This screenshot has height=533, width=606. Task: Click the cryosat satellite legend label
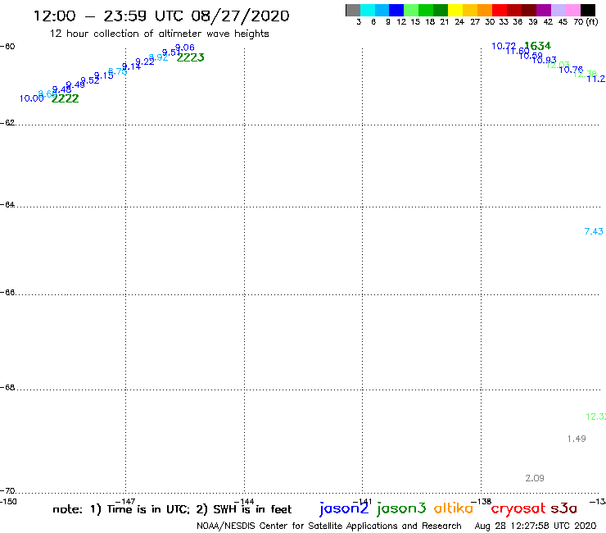coord(518,508)
